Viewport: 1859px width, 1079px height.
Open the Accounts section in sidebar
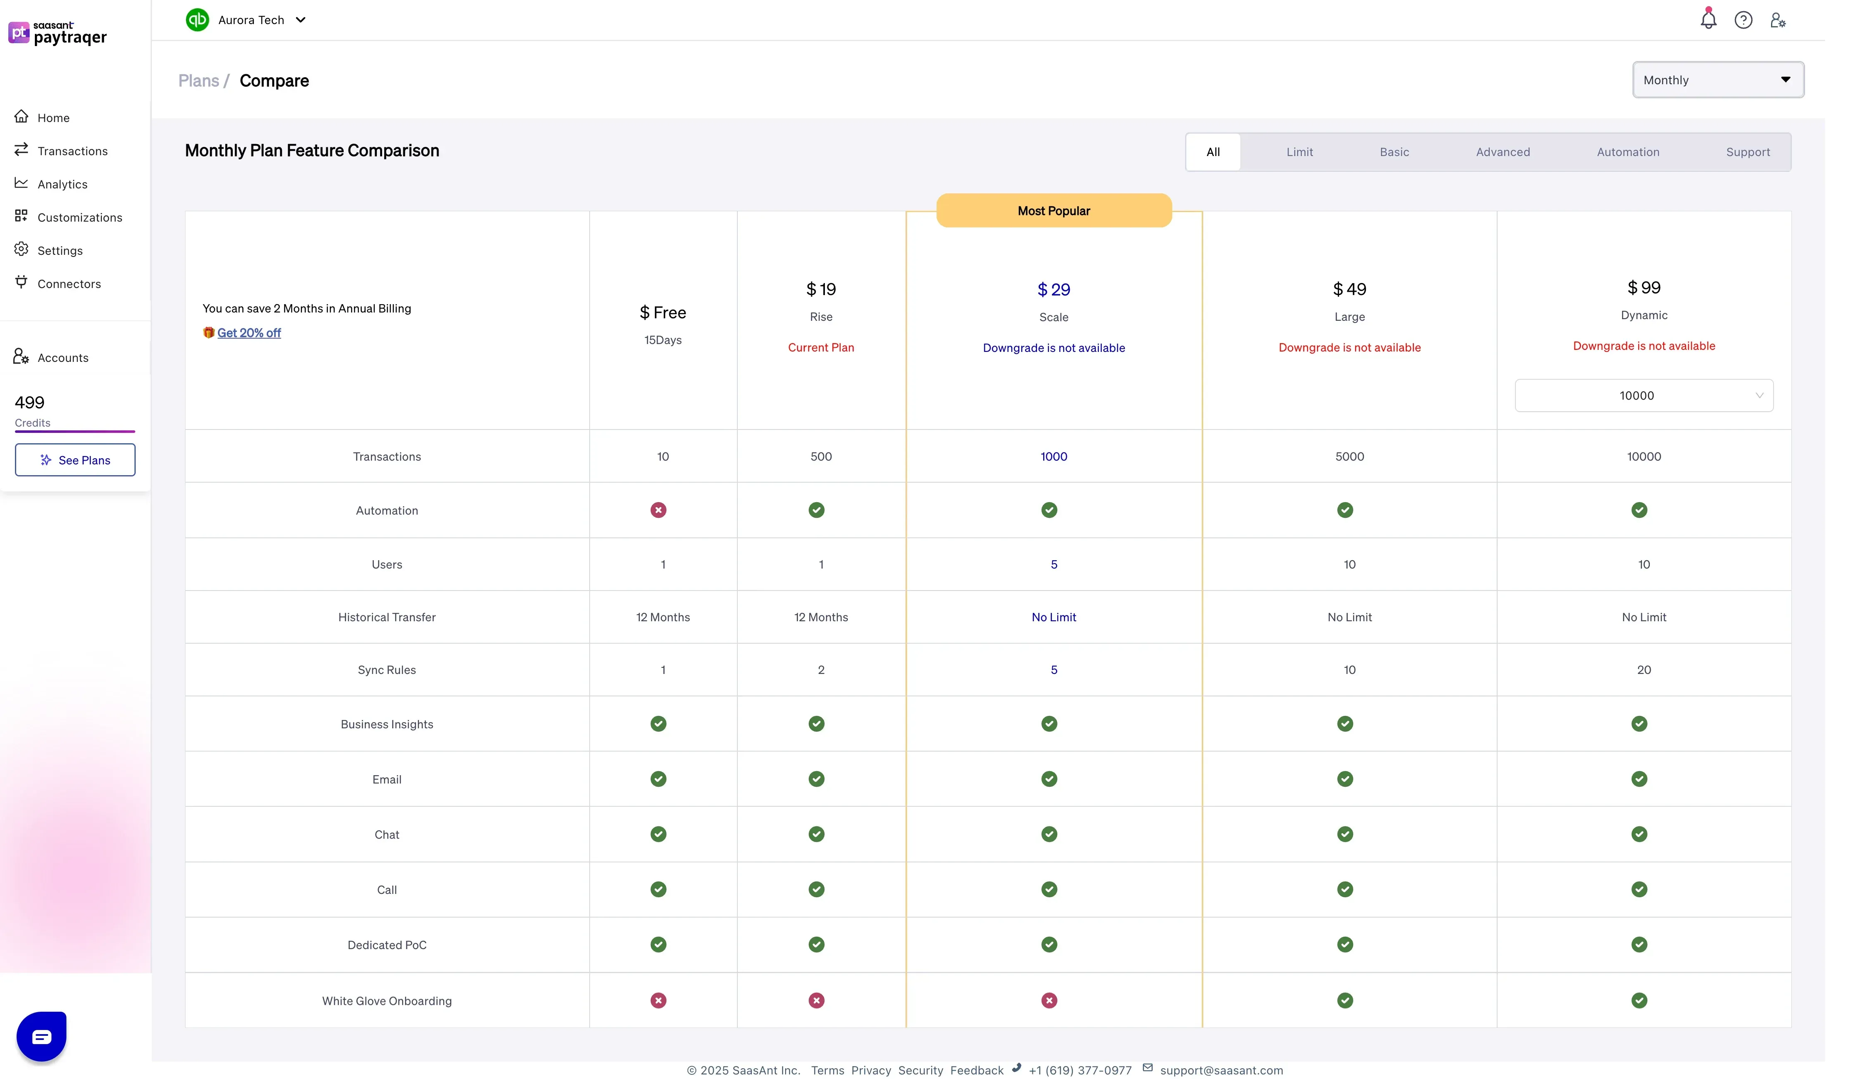point(62,357)
